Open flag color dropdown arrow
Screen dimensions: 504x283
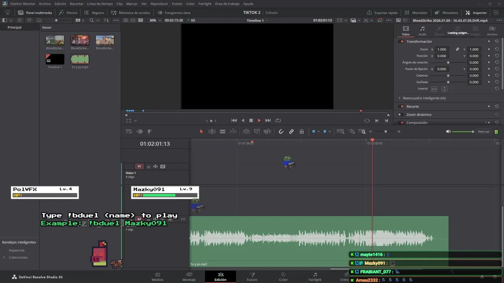click(x=319, y=132)
